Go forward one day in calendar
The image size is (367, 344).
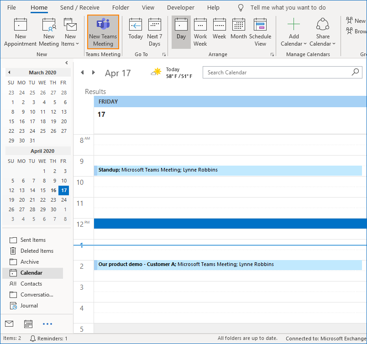click(94, 72)
